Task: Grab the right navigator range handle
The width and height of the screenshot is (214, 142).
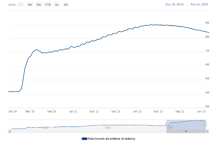Action: click(205, 124)
